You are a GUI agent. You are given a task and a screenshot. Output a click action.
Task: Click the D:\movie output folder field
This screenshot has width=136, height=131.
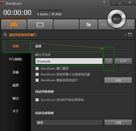click(69, 61)
